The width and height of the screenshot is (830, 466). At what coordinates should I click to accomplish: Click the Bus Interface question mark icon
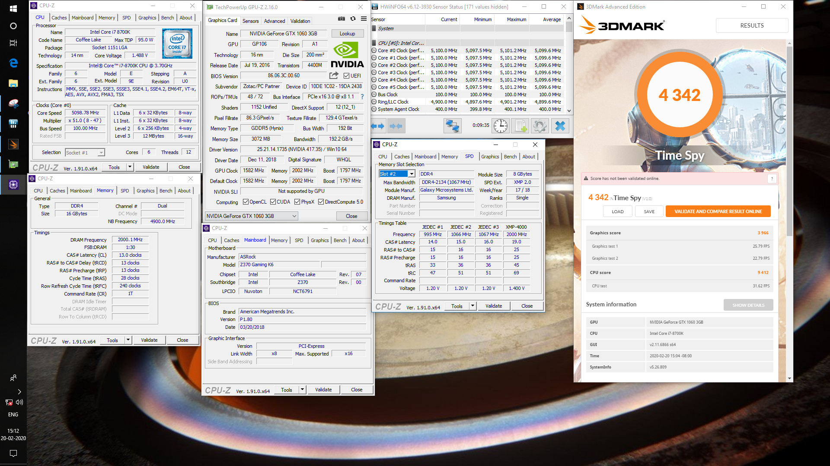362,97
